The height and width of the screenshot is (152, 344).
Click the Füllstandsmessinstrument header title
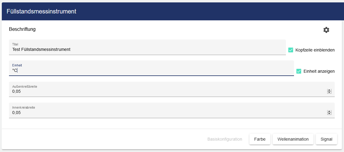(41, 11)
